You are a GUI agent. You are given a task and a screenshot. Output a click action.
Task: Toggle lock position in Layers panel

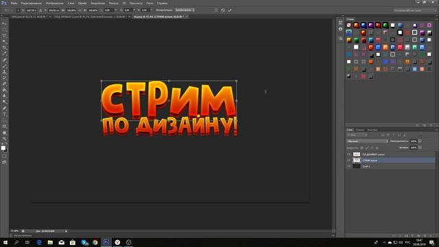(372, 148)
